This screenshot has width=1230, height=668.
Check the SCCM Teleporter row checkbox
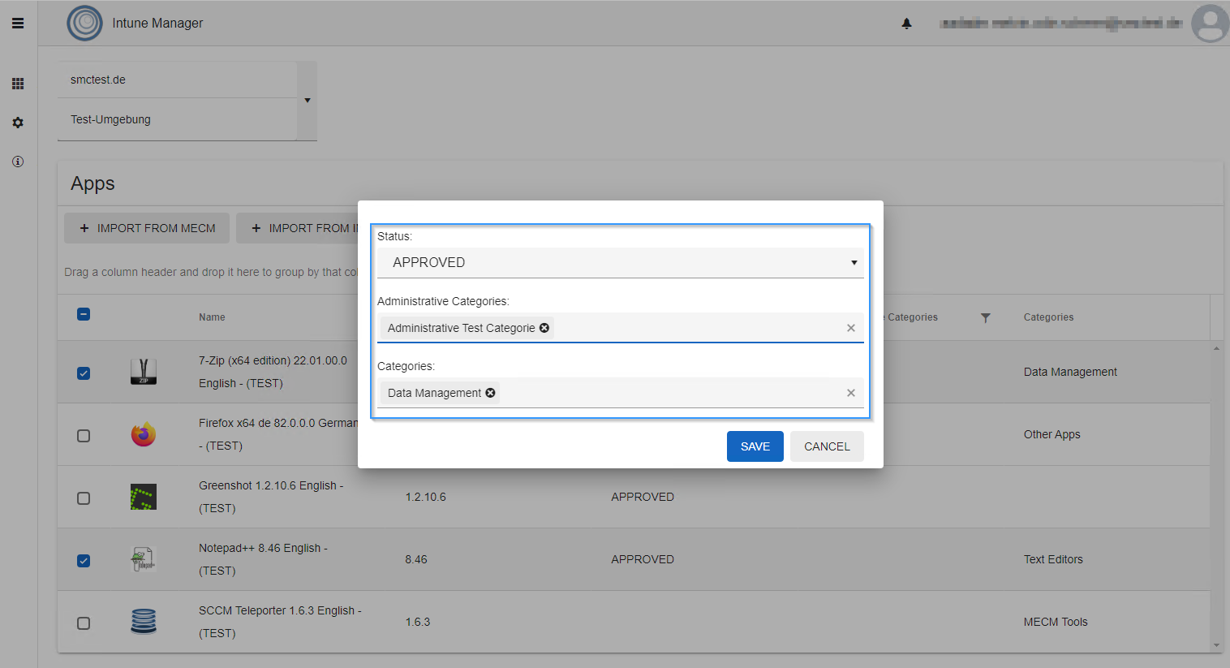[x=84, y=623]
